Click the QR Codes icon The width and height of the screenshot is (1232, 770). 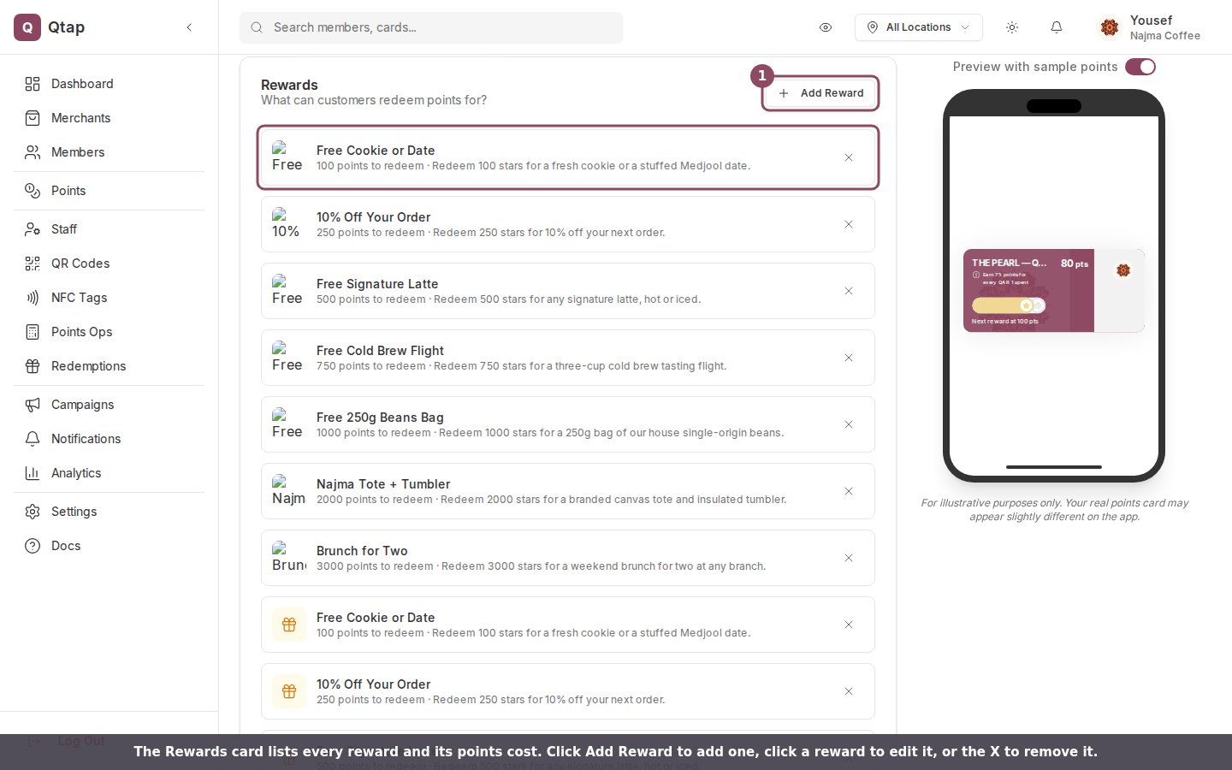pyautogui.click(x=33, y=264)
